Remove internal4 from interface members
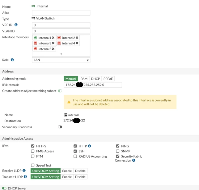Screen dimensions: 199x190 77,43
